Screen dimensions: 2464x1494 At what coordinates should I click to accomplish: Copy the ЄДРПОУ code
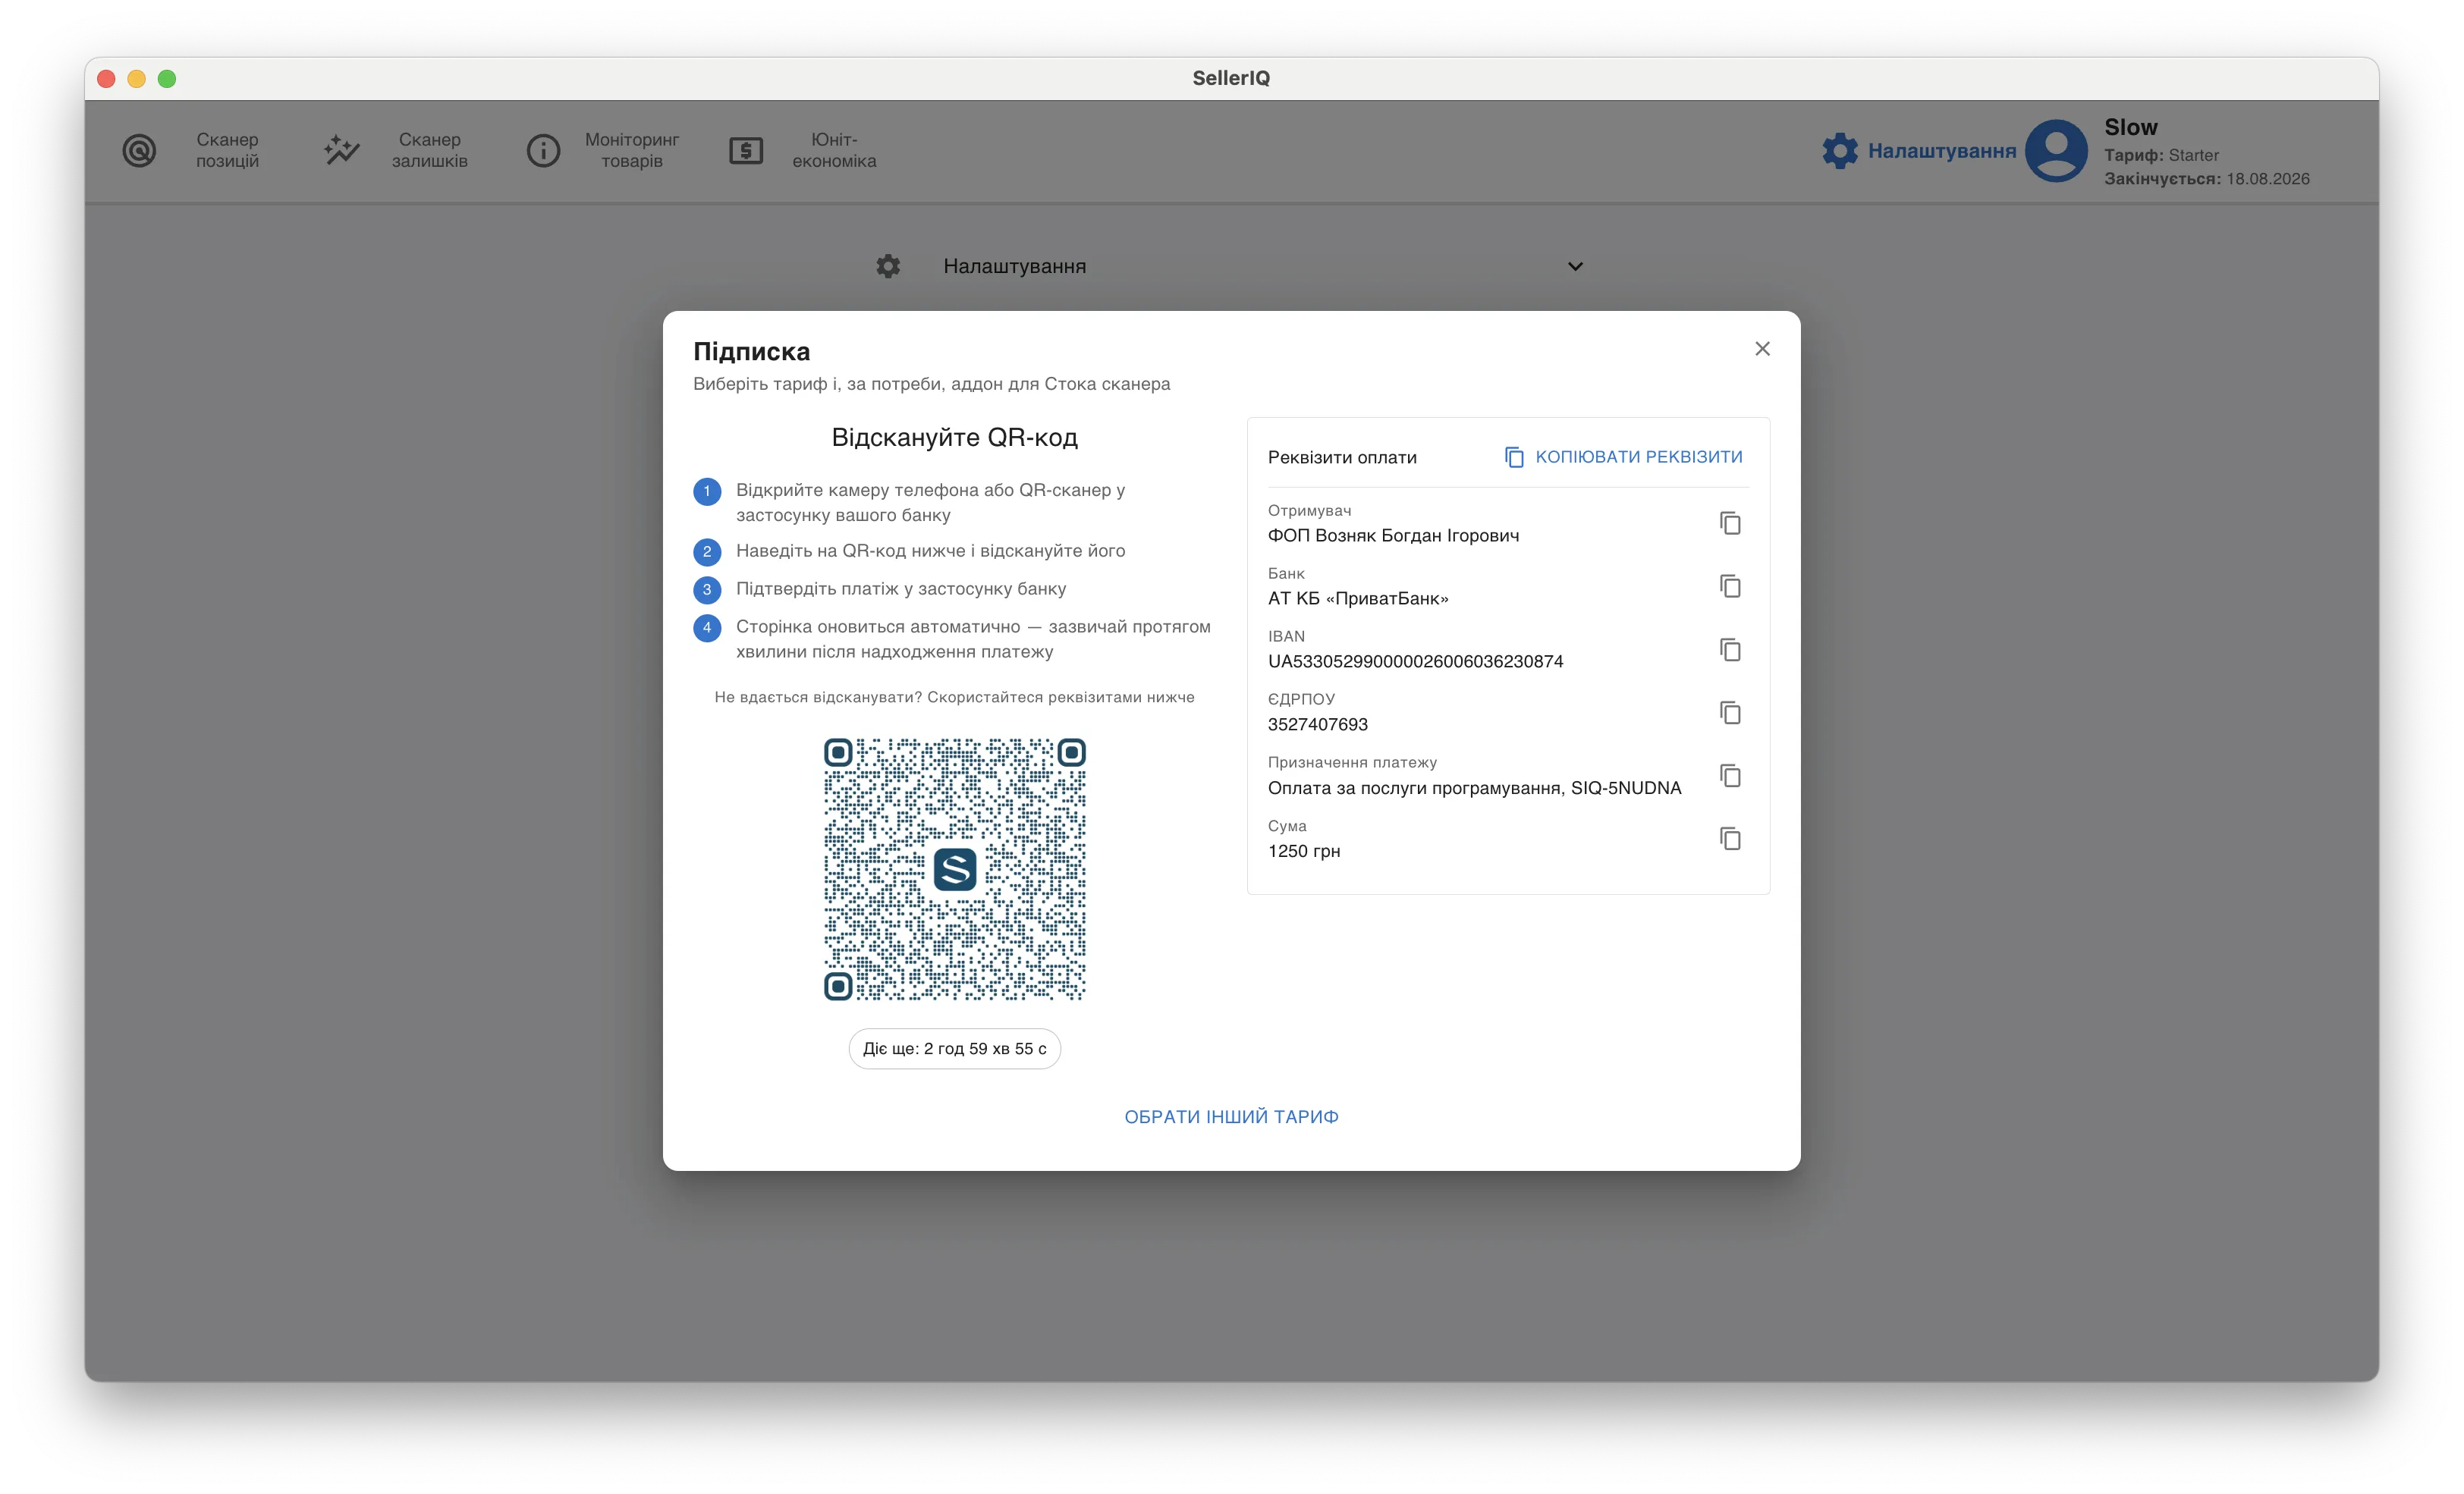pyautogui.click(x=1730, y=713)
